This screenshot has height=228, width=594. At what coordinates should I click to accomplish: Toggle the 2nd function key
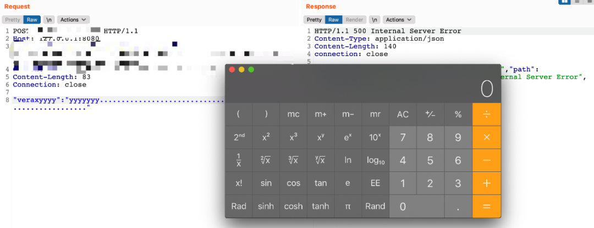[239, 138]
